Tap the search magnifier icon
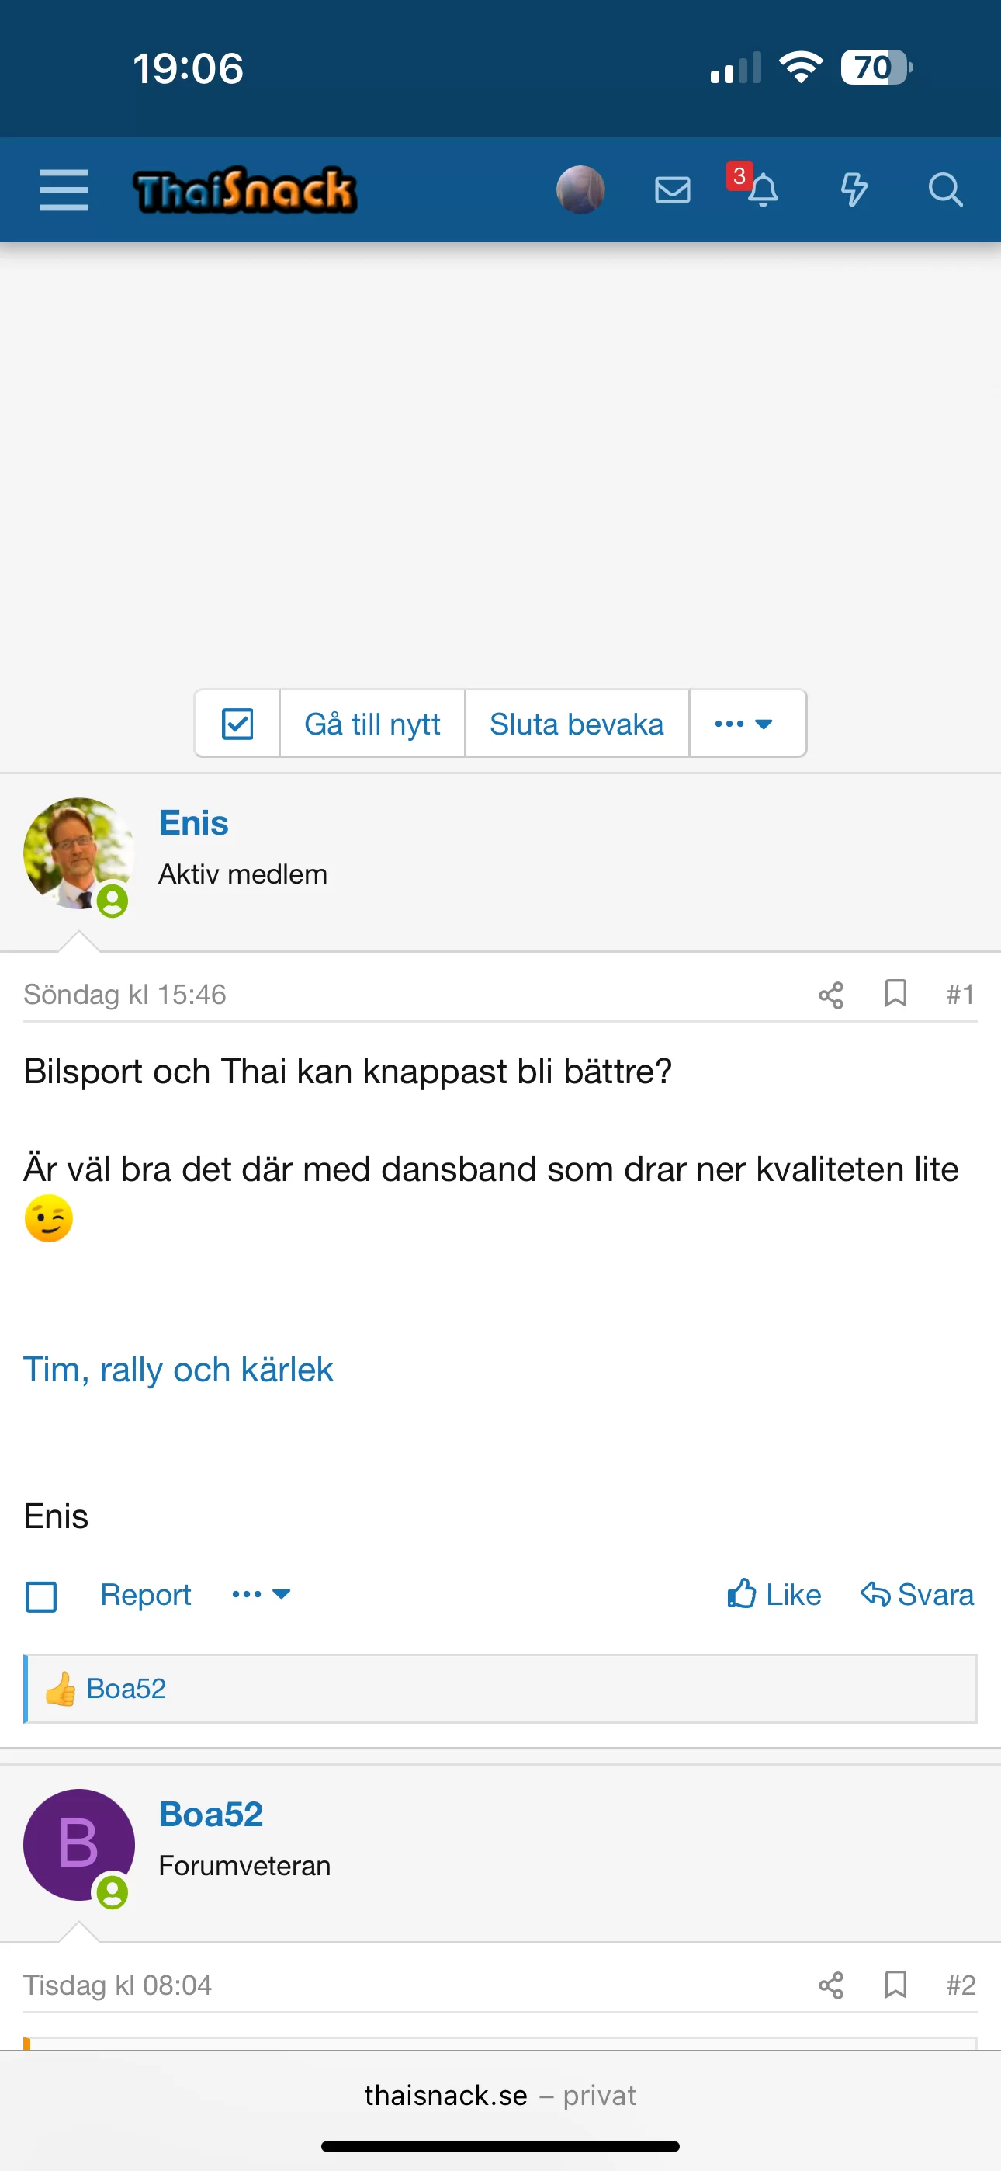Screen dimensions: 1001x2171 (x=944, y=189)
